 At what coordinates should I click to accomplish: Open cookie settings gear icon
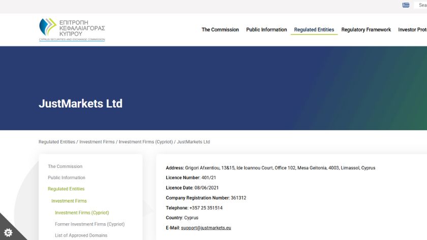(x=8, y=232)
